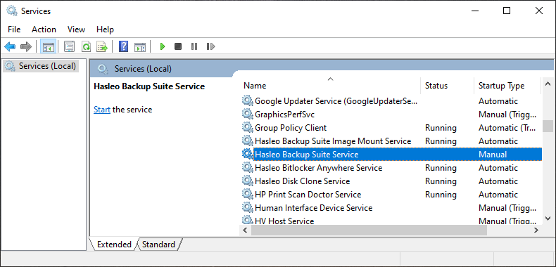Click Running status of Group Policy Client
556x267 pixels.
441,128
